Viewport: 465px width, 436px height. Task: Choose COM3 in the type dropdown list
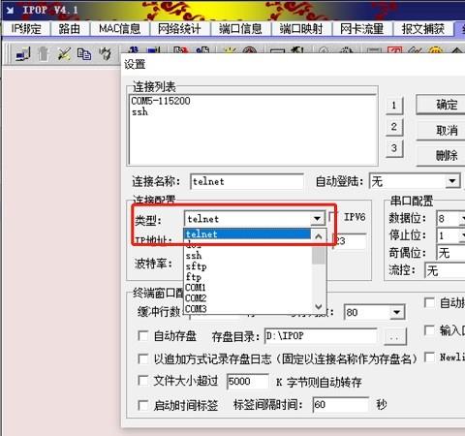tap(247, 309)
